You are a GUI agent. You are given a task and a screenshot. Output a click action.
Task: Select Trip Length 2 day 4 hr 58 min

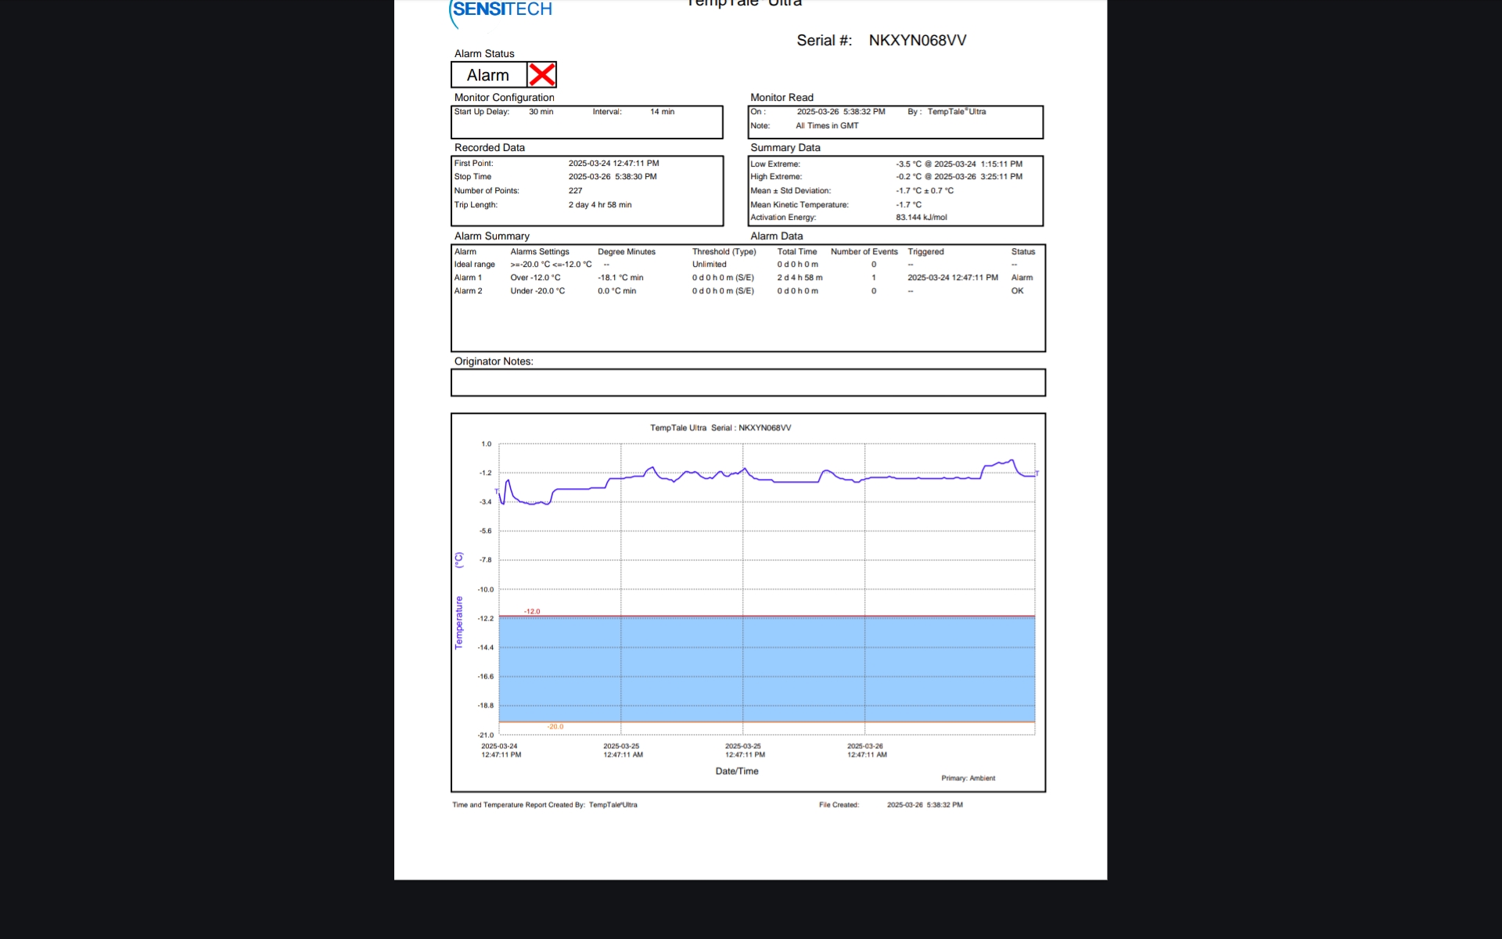pos(600,205)
